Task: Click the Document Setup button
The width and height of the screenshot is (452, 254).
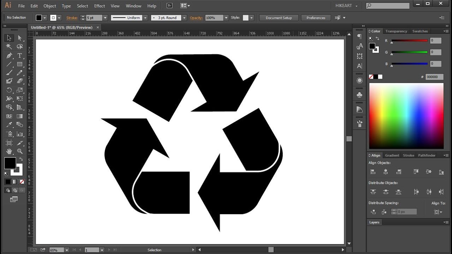Action: (x=279, y=18)
